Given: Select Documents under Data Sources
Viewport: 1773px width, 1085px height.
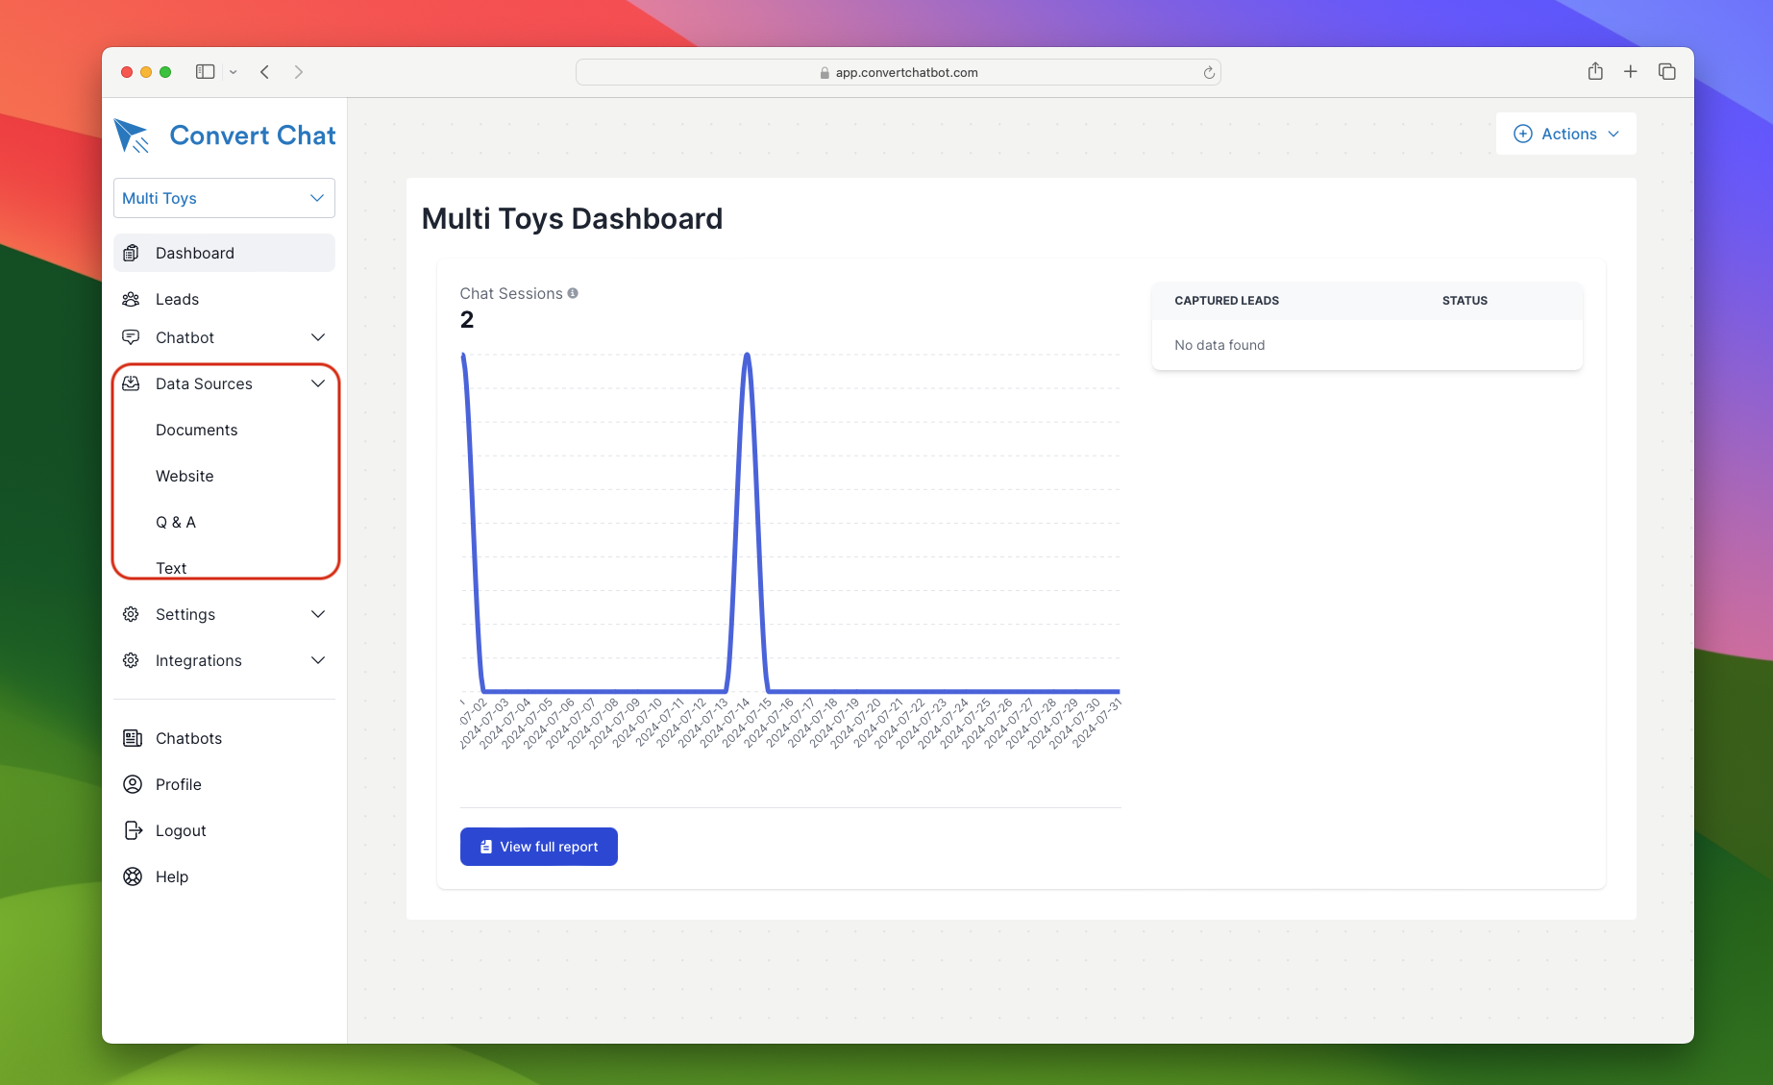Looking at the screenshot, I should (x=196, y=430).
